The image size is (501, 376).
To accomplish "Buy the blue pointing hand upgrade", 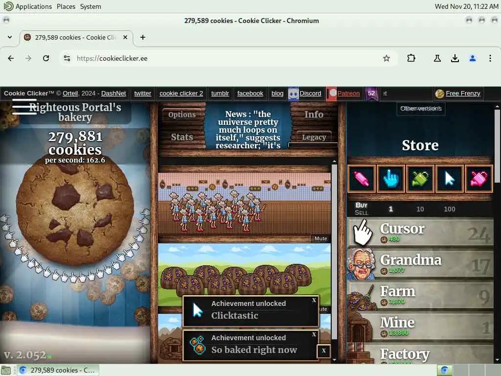I will (391, 179).
